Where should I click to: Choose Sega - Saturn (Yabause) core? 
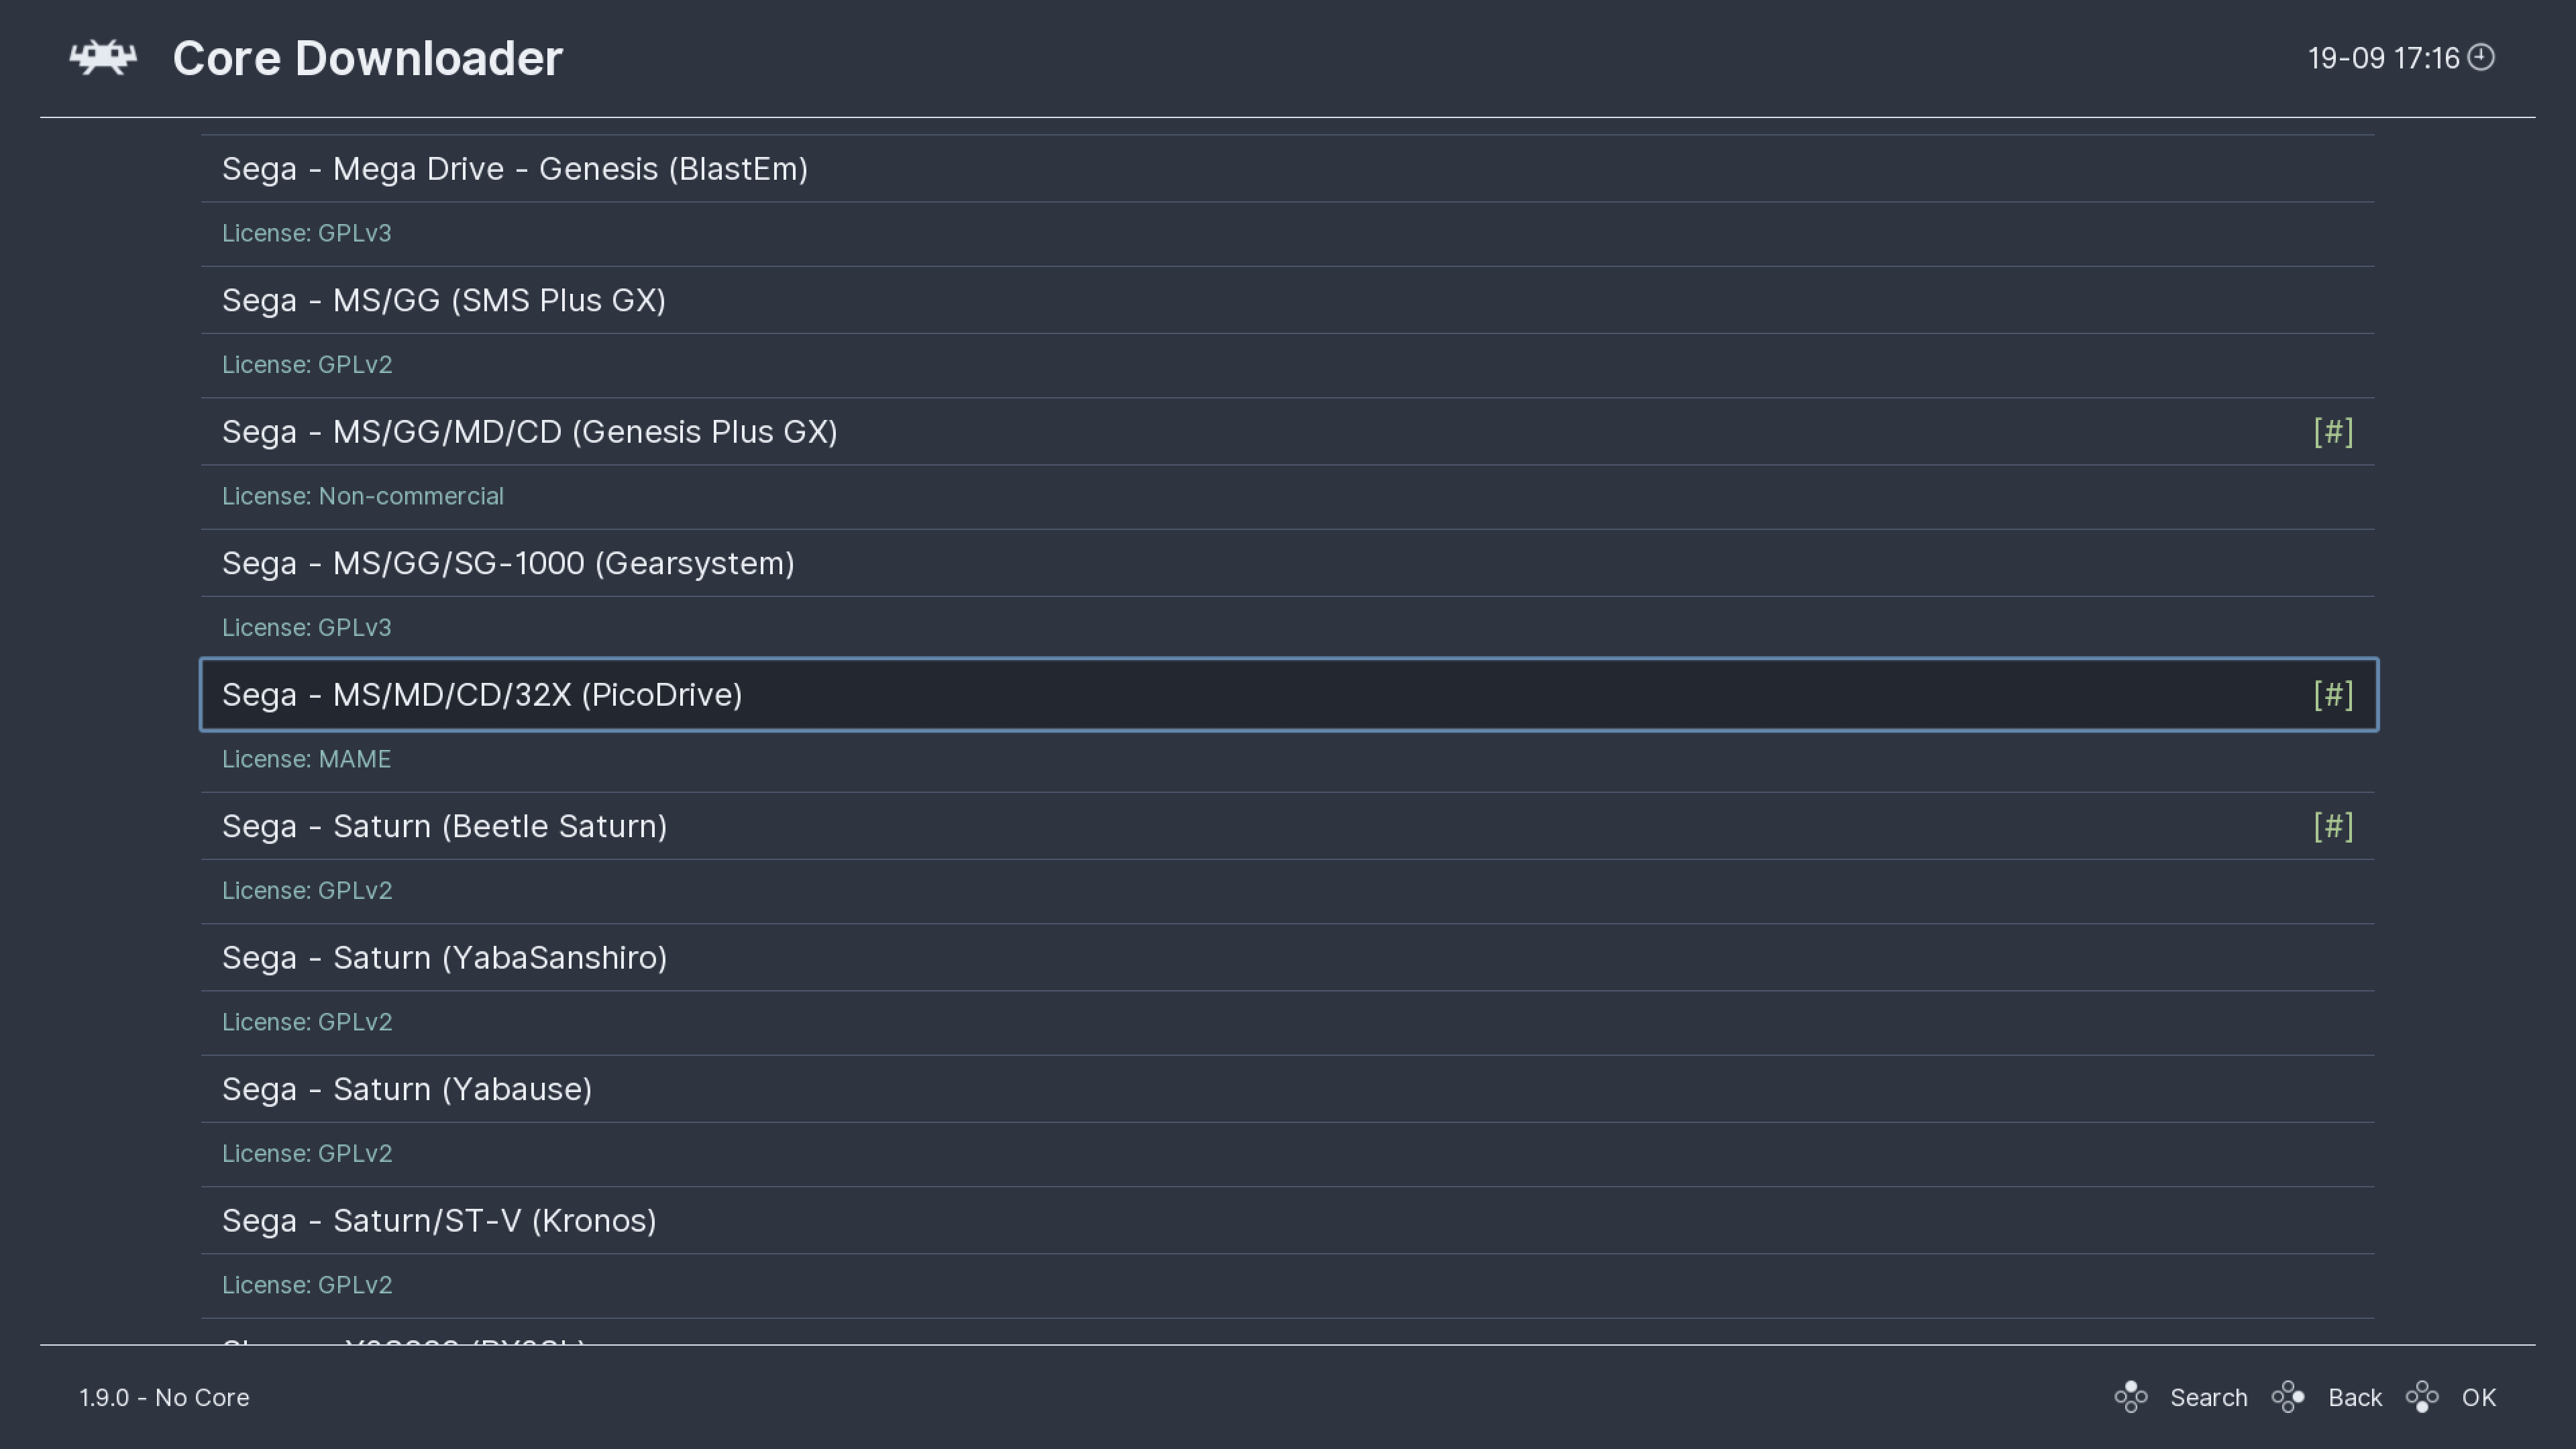pyautogui.click(x=1288, y=1089)
